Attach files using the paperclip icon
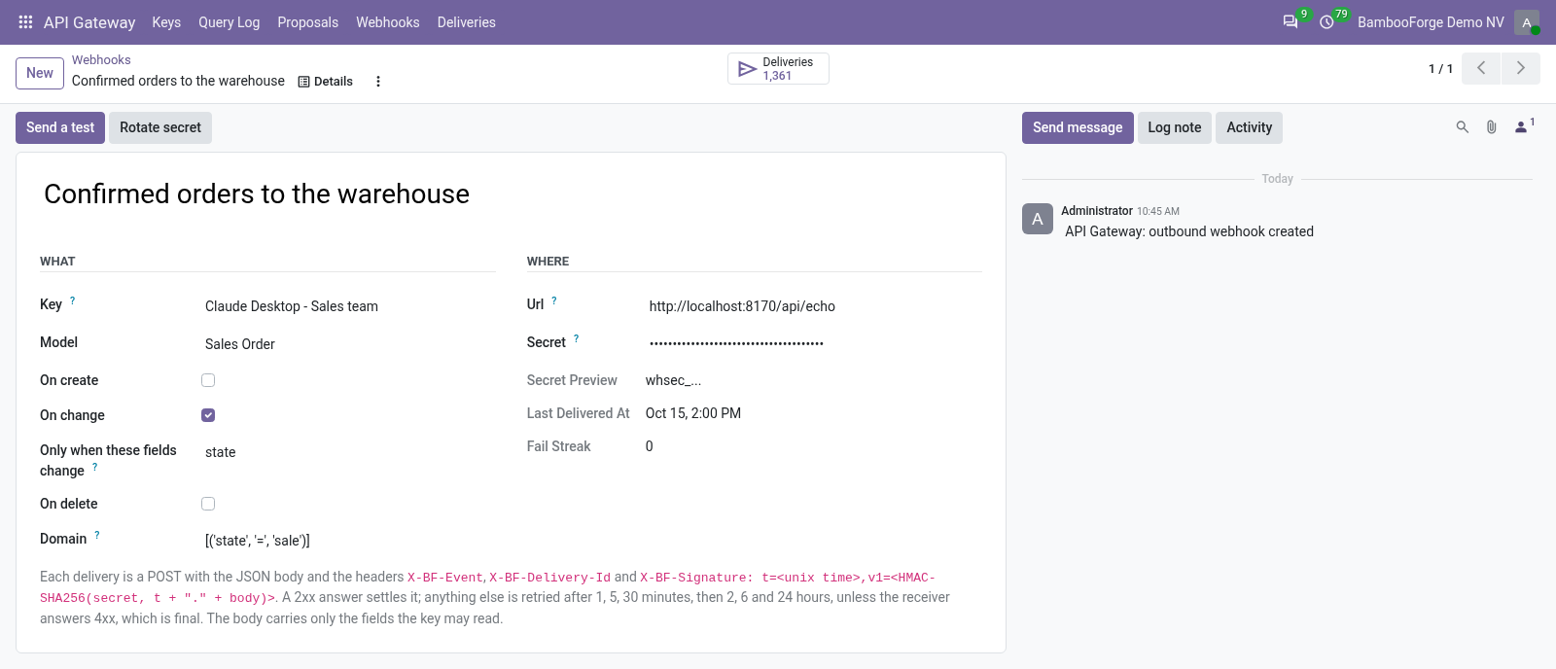Screen dimensions: 1556x669 (1491, 127)
